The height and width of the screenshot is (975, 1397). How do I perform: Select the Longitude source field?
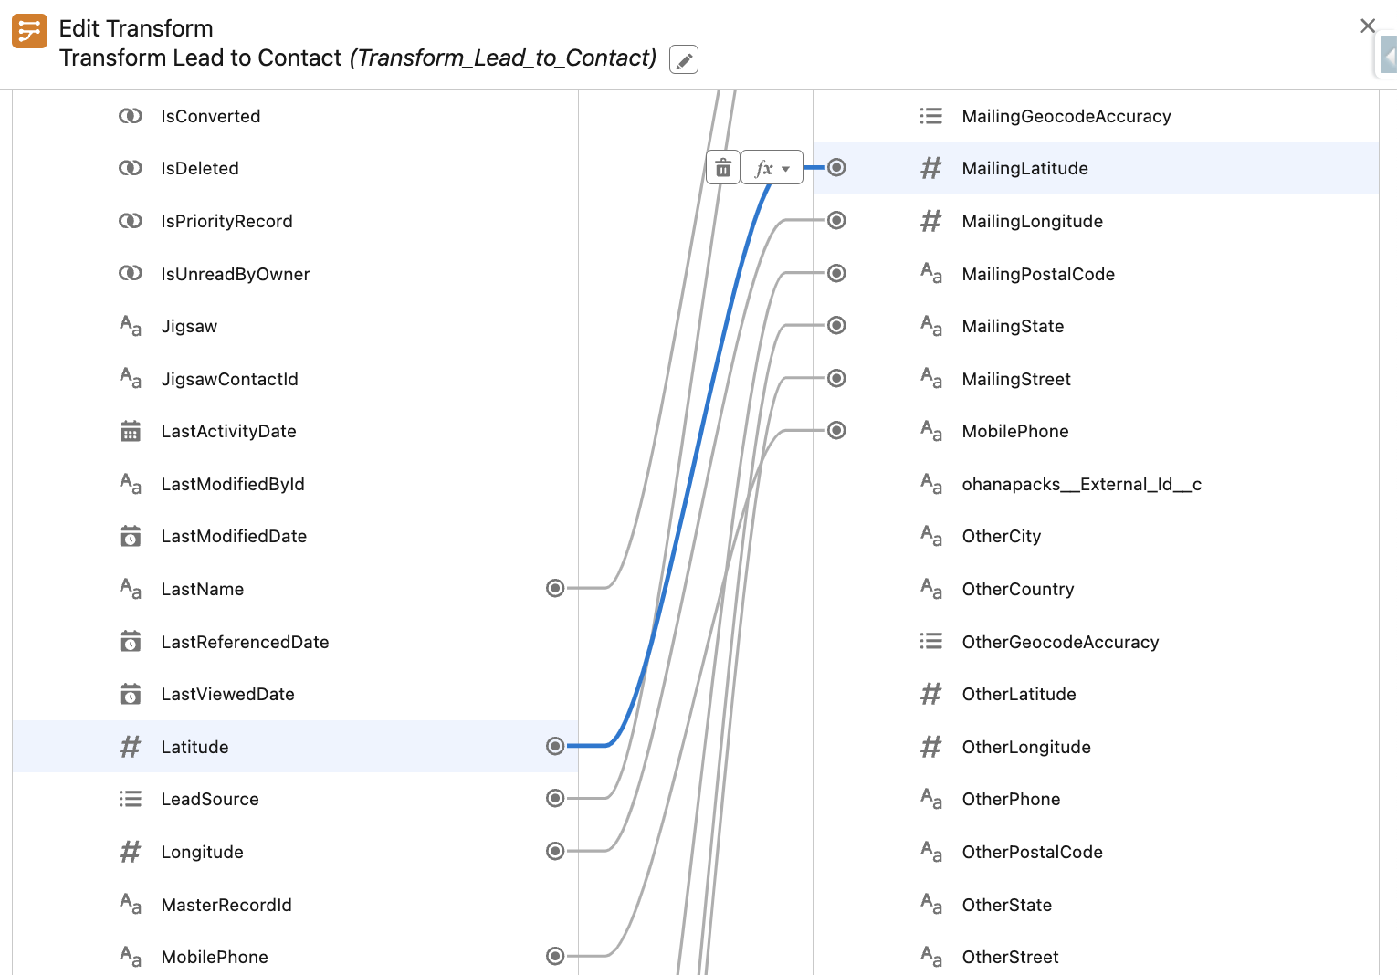click(202, 852)
